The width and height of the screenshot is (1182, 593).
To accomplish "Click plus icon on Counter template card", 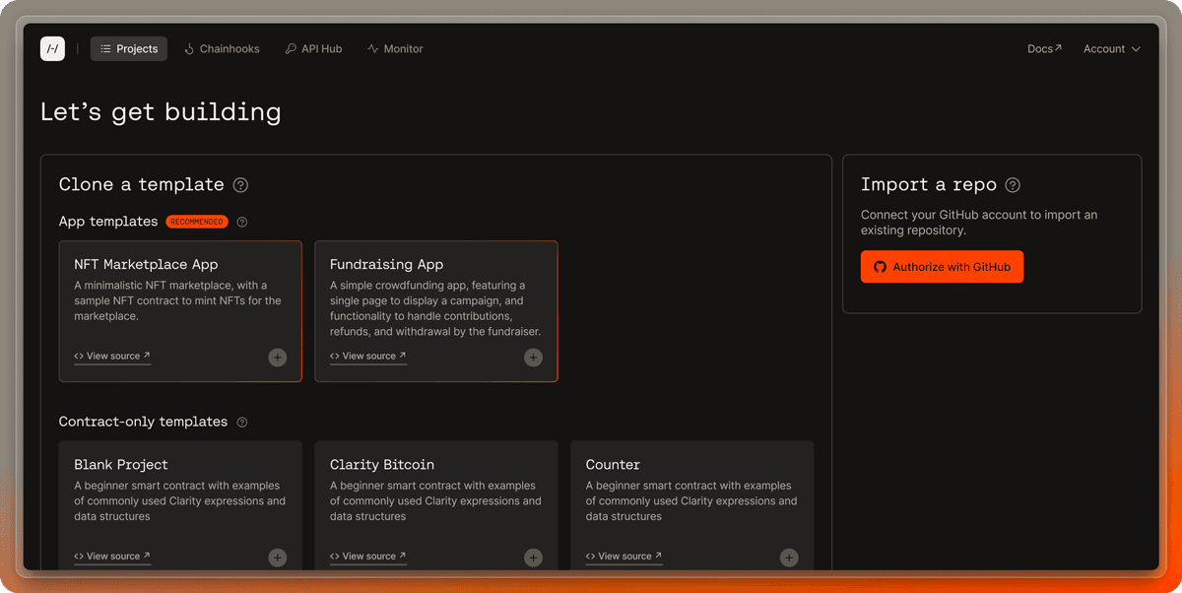I will [789, 558].
